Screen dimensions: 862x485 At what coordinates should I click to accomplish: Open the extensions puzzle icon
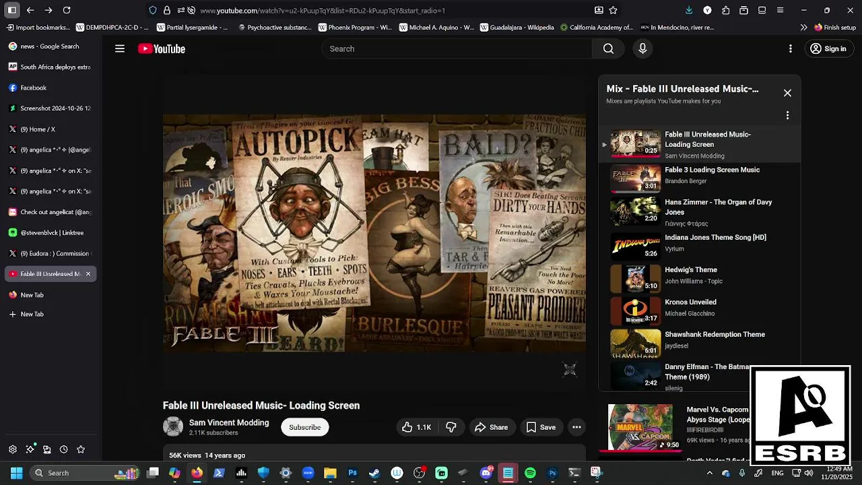pyautogui.click(x=725, y=10)
